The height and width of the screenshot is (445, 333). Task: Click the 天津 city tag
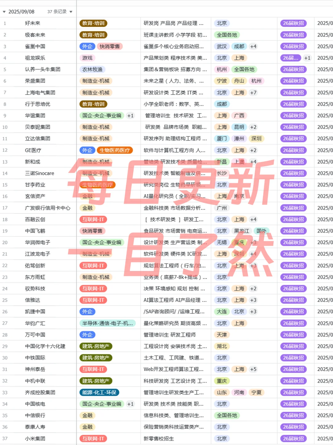tap(222, 335)
